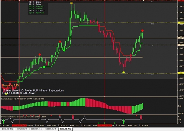The height and width of the screenshot is (131, 184).
Task: Click the R1 level label
Action: click(x=152, y=1)
